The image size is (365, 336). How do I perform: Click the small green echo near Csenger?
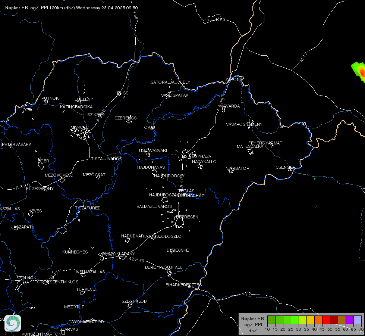click(x=315, y=179)
